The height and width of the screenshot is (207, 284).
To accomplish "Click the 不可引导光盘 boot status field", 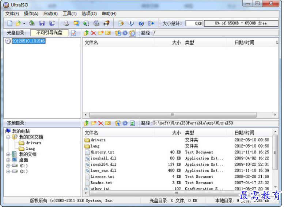I will click(49, 33).
